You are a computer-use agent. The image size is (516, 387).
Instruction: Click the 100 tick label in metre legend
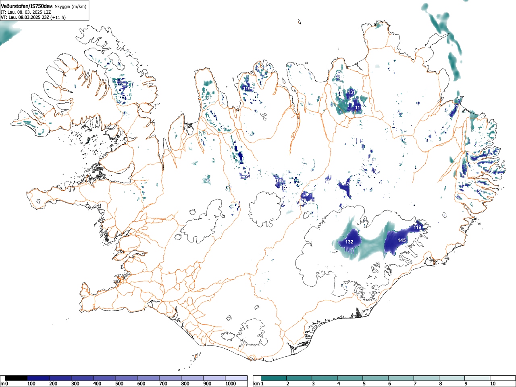click(31, 384)
